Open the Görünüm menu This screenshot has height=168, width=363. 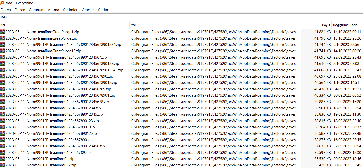[x=36, y=10]
